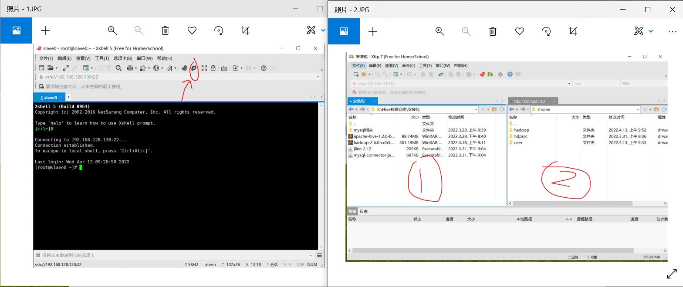683x287 pixels.
Task: Click the session properties gear icon in Xshell
Action: click(x=86, y=68)
